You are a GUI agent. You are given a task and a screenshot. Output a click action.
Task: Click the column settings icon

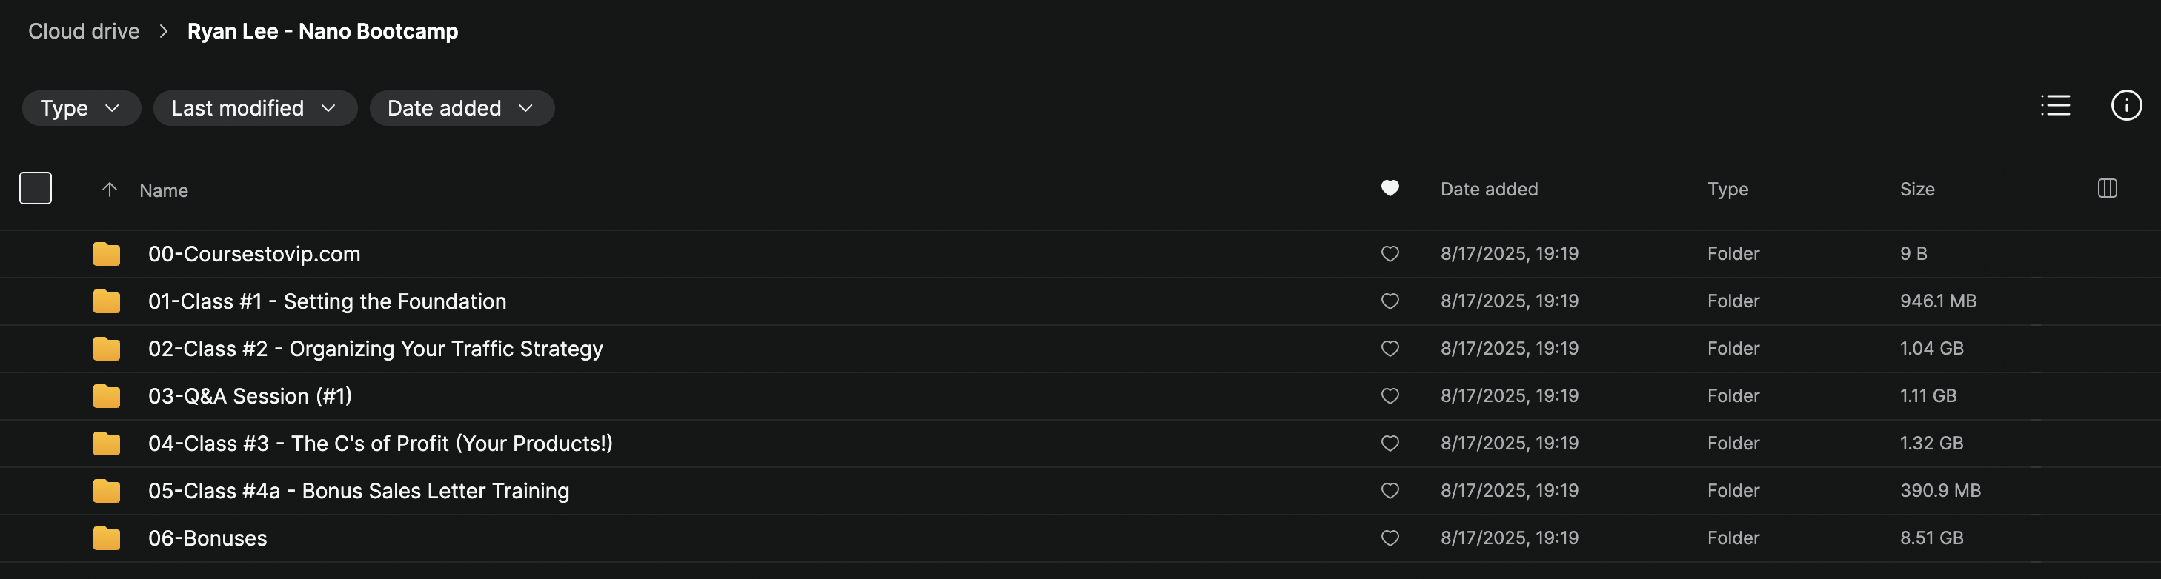coord(2106,189)
